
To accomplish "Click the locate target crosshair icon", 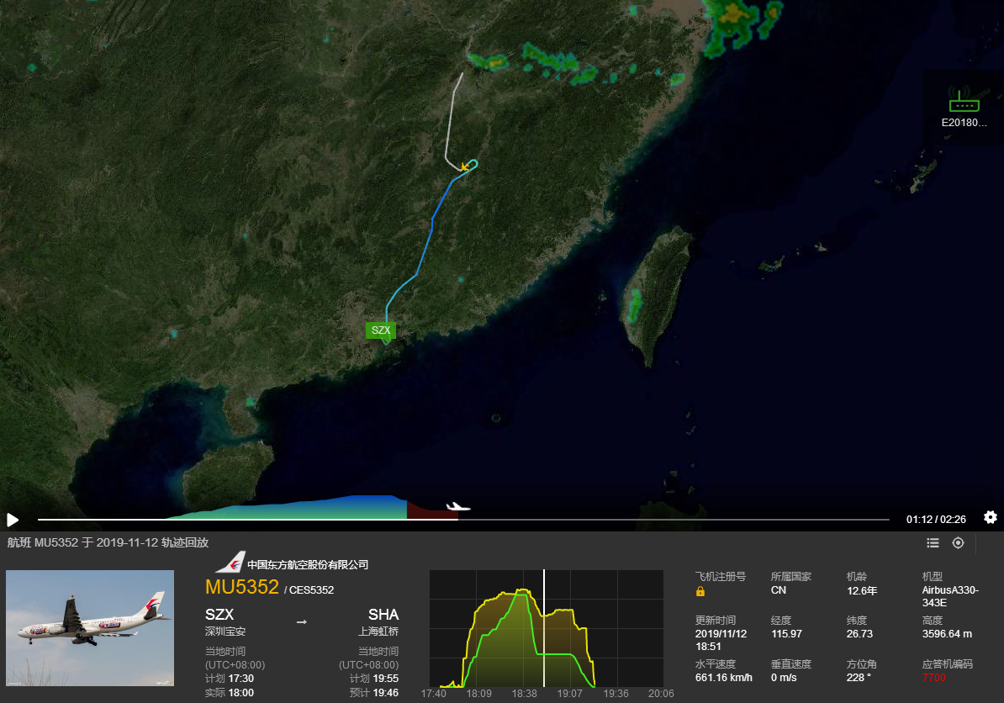I will click(958, 543).
